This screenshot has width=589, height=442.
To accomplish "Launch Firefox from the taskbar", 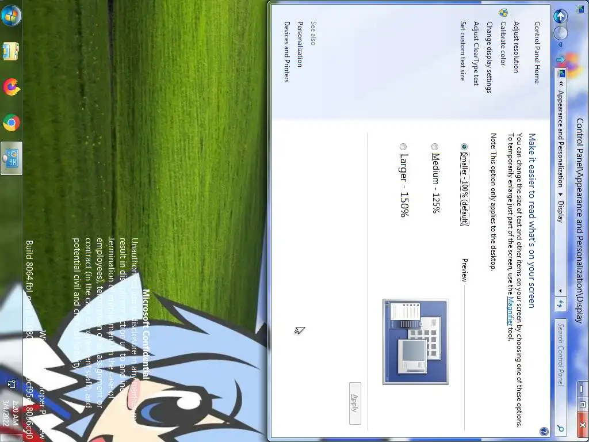I will tap(12, 87).
